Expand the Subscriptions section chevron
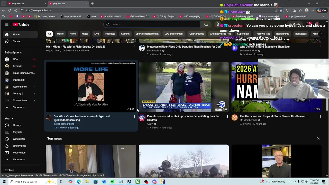329x185 pixels. pos(24,52)
